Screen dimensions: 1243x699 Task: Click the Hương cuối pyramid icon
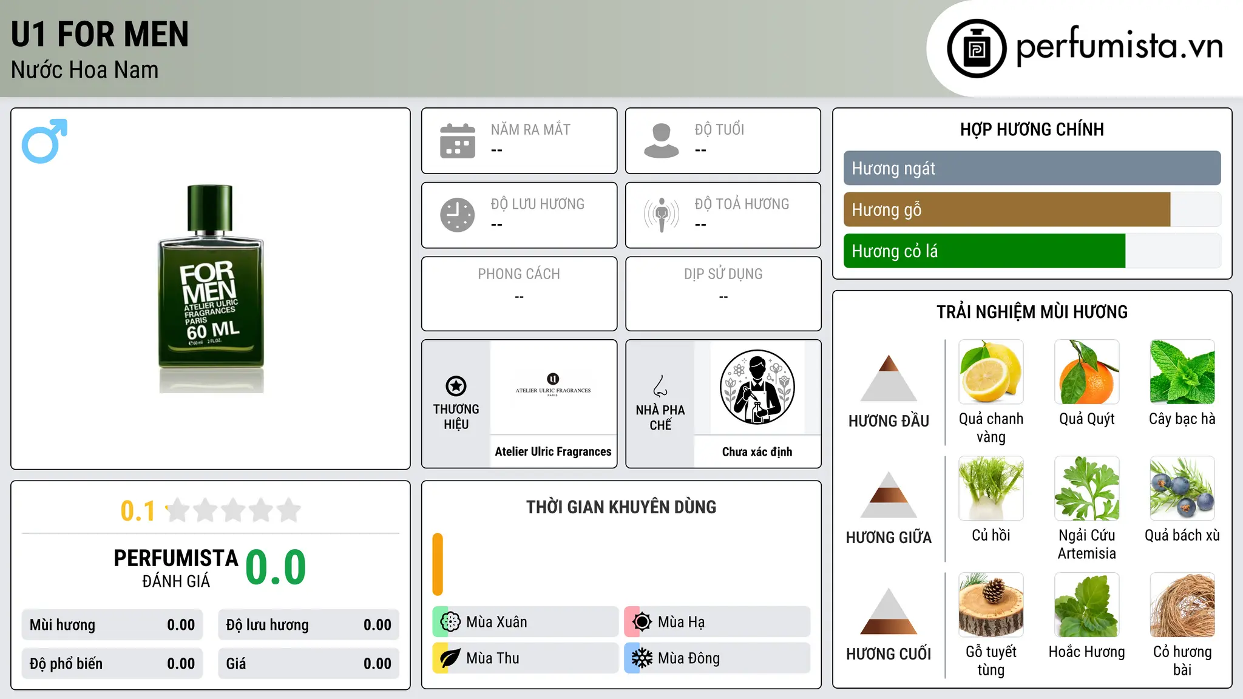click(x=889, y=611)
